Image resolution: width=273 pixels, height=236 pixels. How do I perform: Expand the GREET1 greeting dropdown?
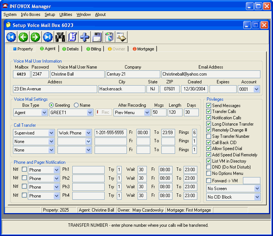[90, 113]
